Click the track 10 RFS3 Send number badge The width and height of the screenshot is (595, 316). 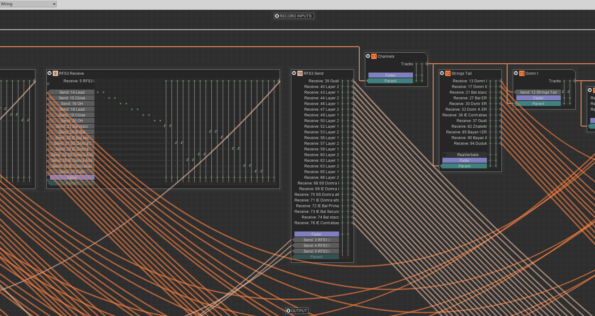pos(300,73)
